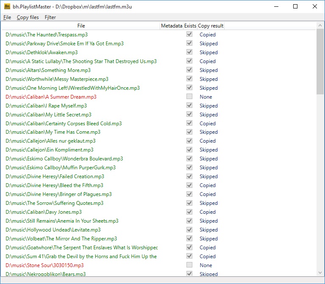Click the Metadata column header

[x=172, y=26]
